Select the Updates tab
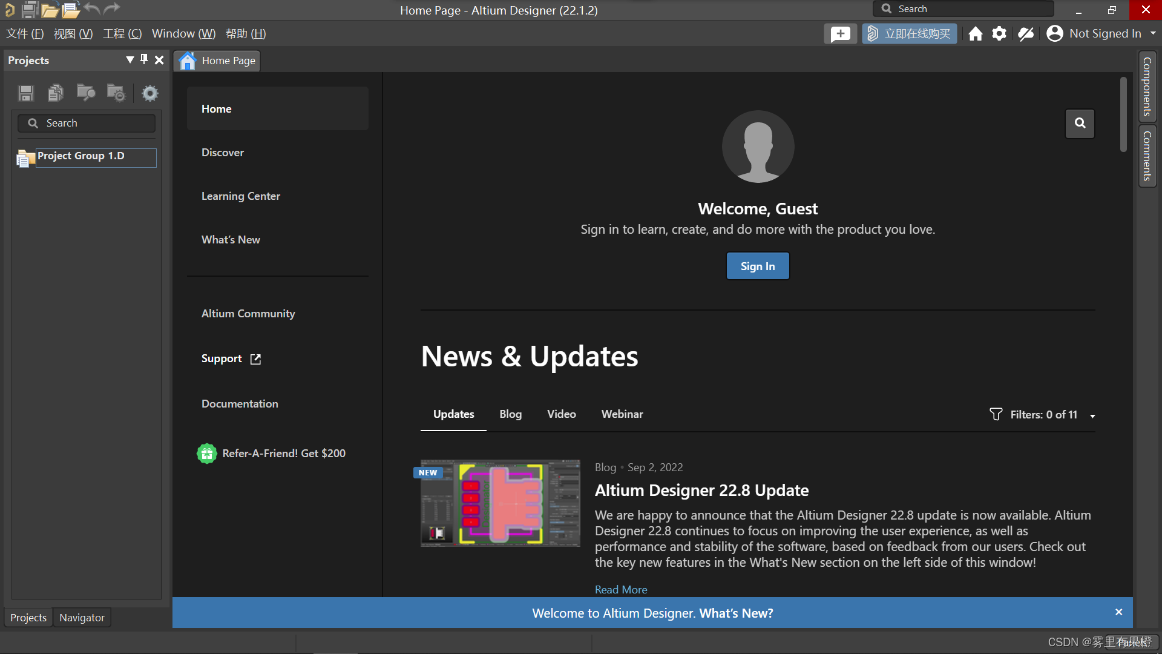Screen dimensions: 1162x654 pos(453,414)
